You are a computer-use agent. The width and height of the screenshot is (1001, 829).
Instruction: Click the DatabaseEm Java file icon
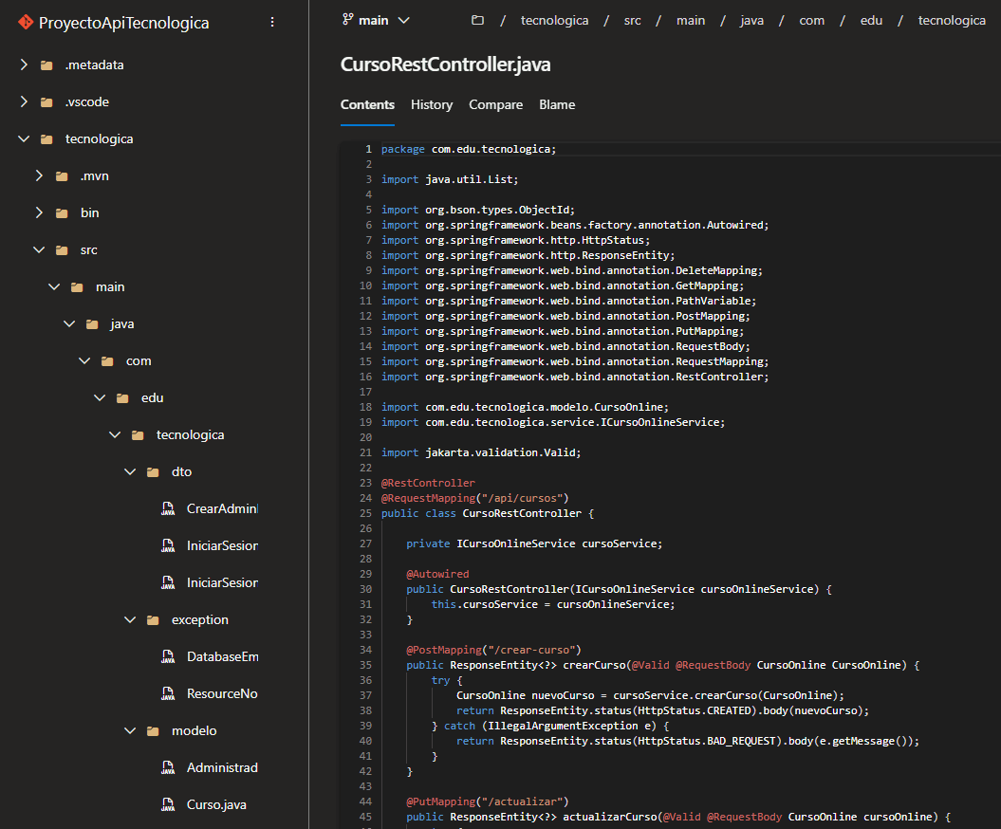(x=168, y=656)
